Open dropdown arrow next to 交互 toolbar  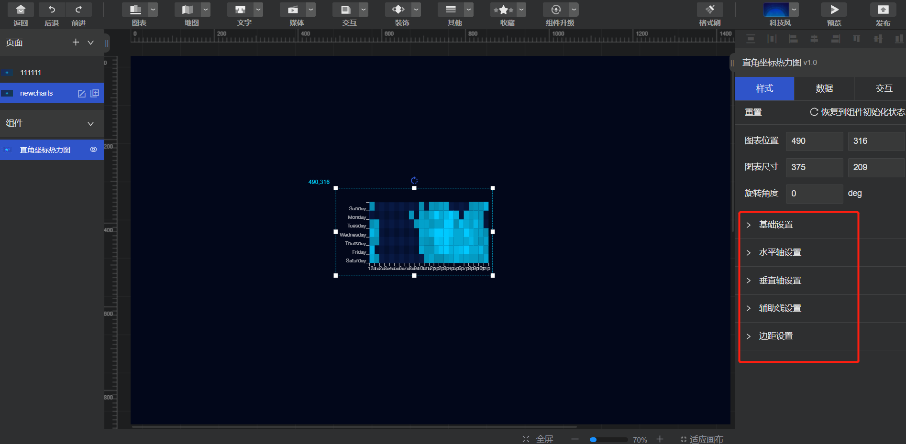[364, 10]
